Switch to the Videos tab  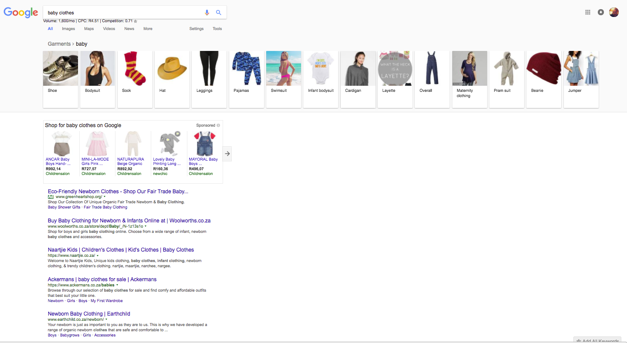pyautogui.click(x=109, y=29)
